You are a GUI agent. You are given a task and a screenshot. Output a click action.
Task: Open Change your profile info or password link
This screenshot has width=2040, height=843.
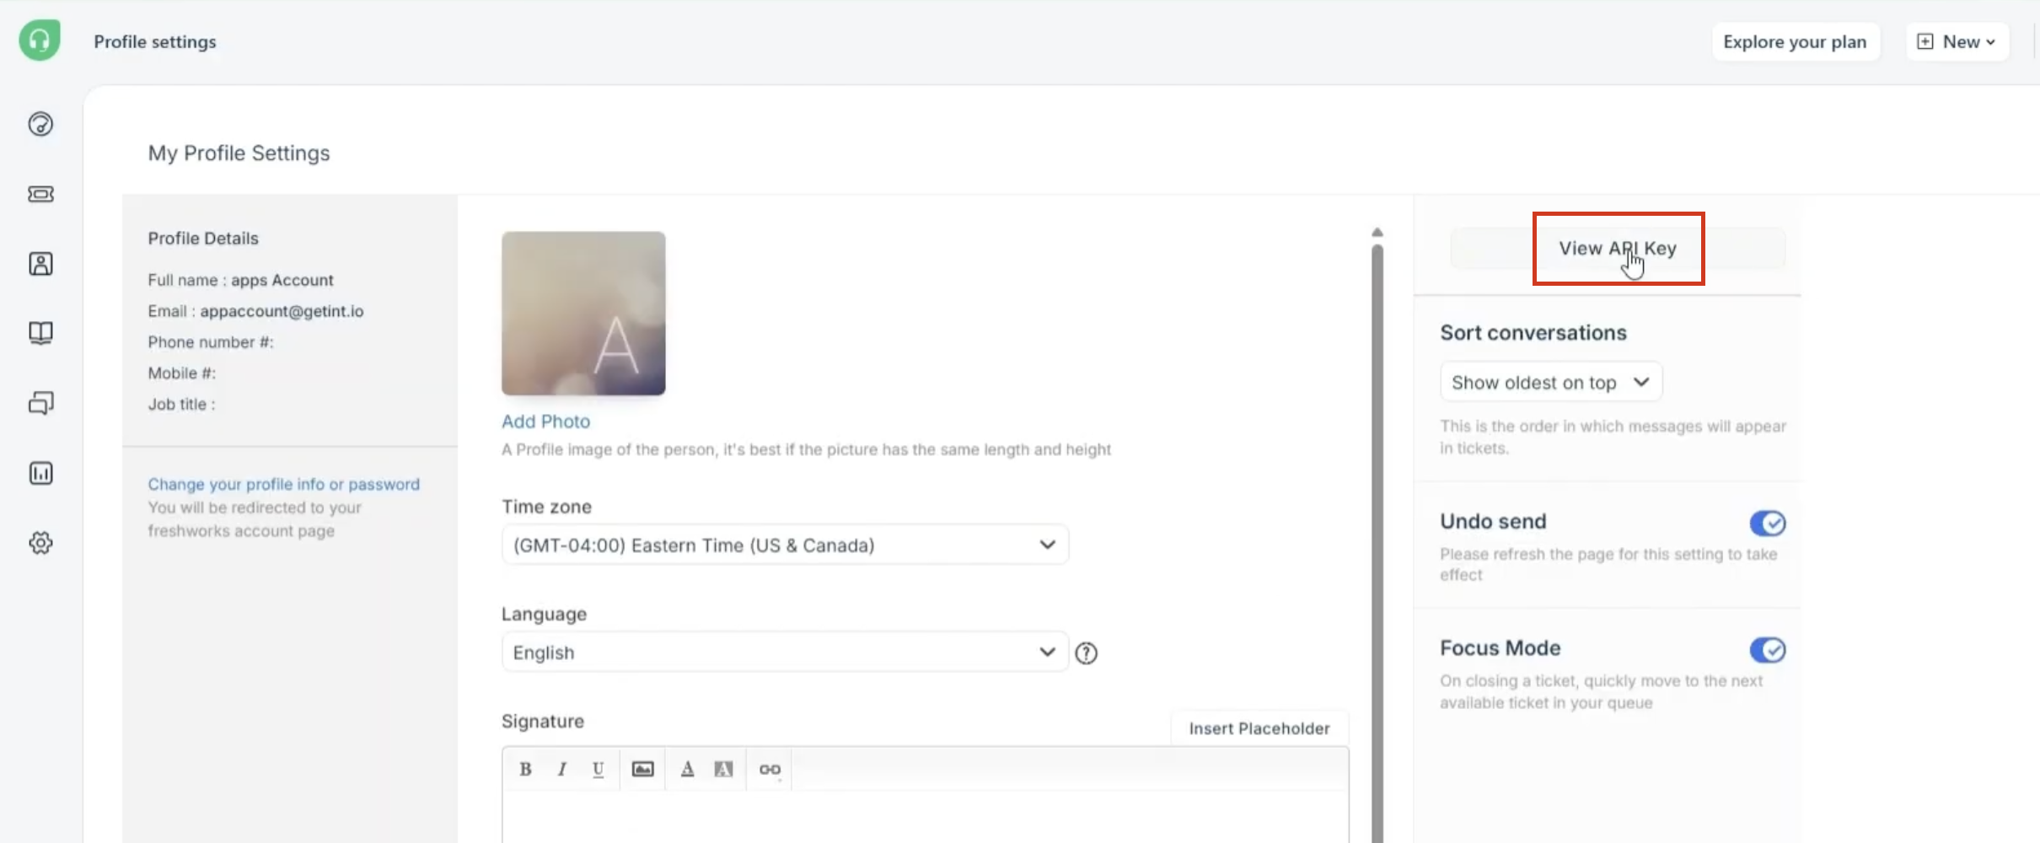pyautogui.click(x=284, y=485)
